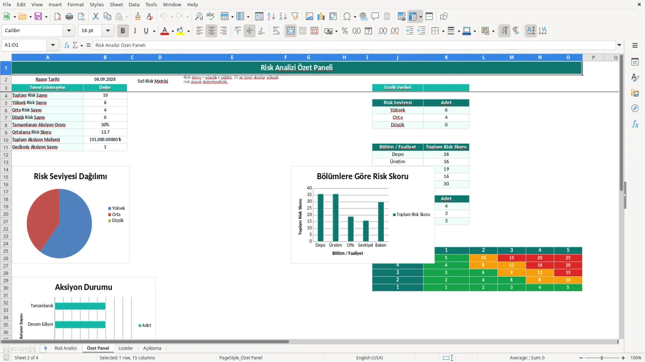645x362 pixels.
Task: Open Styles sidebar panel
Action: click(x=635, y=77)
